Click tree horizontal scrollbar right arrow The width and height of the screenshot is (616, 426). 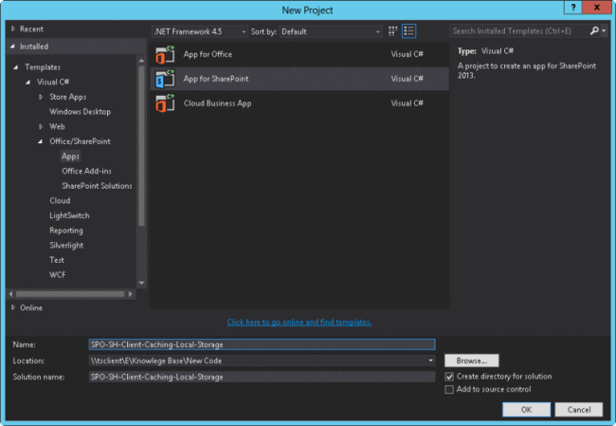click(x=131, y=294)
